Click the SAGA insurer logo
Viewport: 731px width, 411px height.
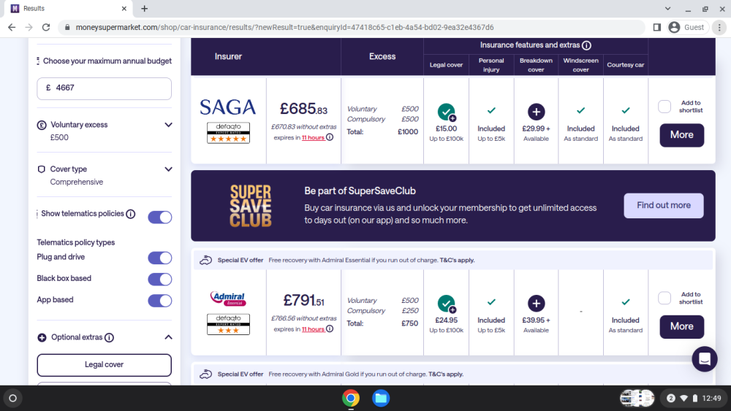pyautogui.click(x=228, y=107)
